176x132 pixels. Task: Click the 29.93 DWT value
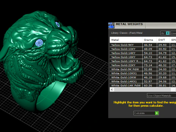tap(162, 45)
